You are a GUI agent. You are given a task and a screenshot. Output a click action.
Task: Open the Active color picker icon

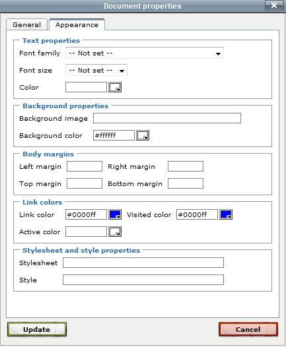115,232
